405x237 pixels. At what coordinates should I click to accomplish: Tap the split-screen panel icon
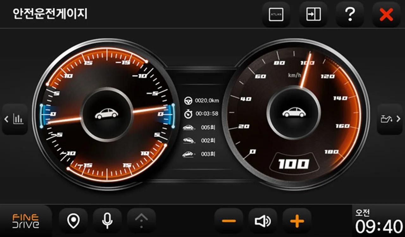point(313,14)
